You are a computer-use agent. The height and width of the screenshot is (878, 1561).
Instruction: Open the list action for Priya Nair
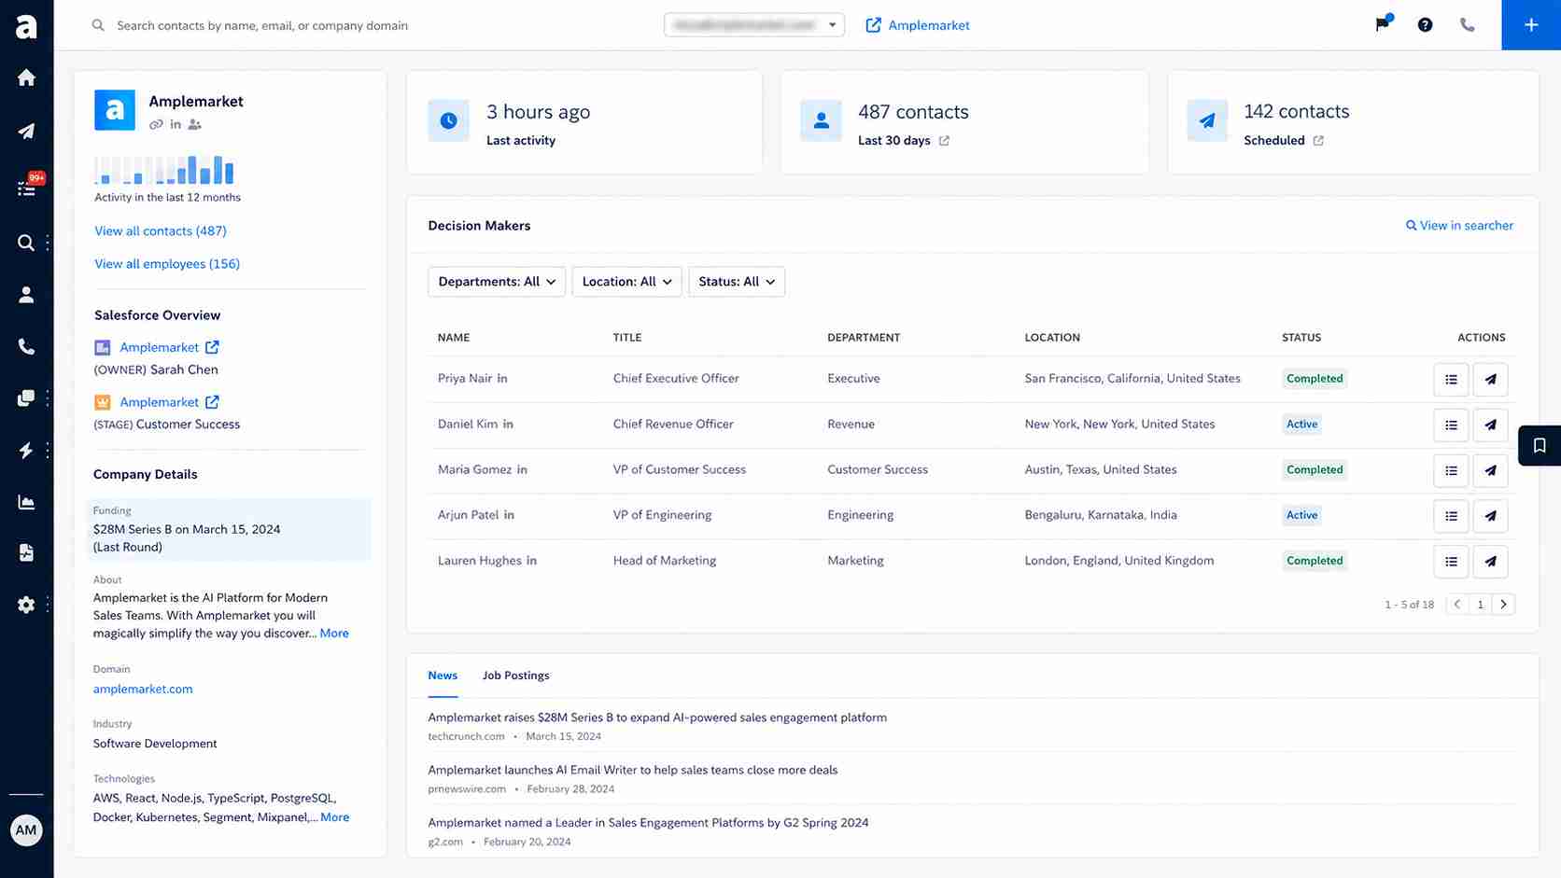1451,379
